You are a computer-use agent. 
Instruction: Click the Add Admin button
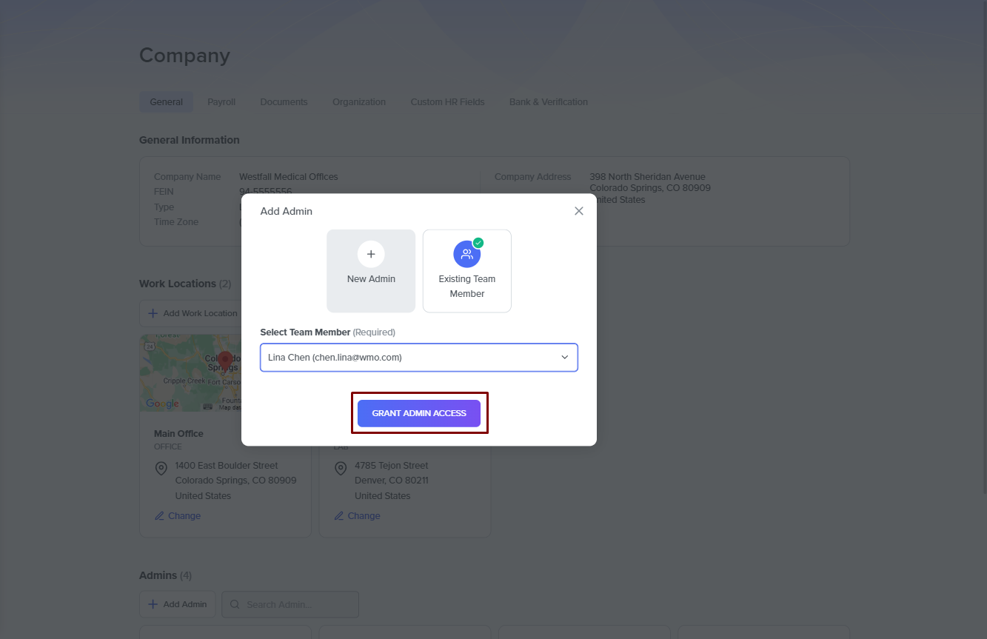(177, 604)
